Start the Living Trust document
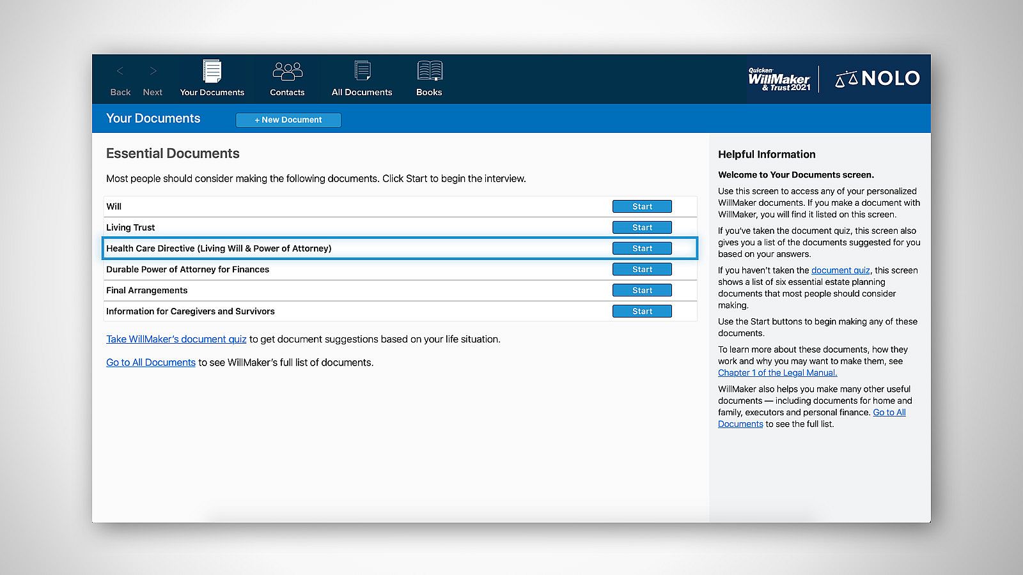The width and height of the screenshot is (1023, 575). (x=642, y=227)
